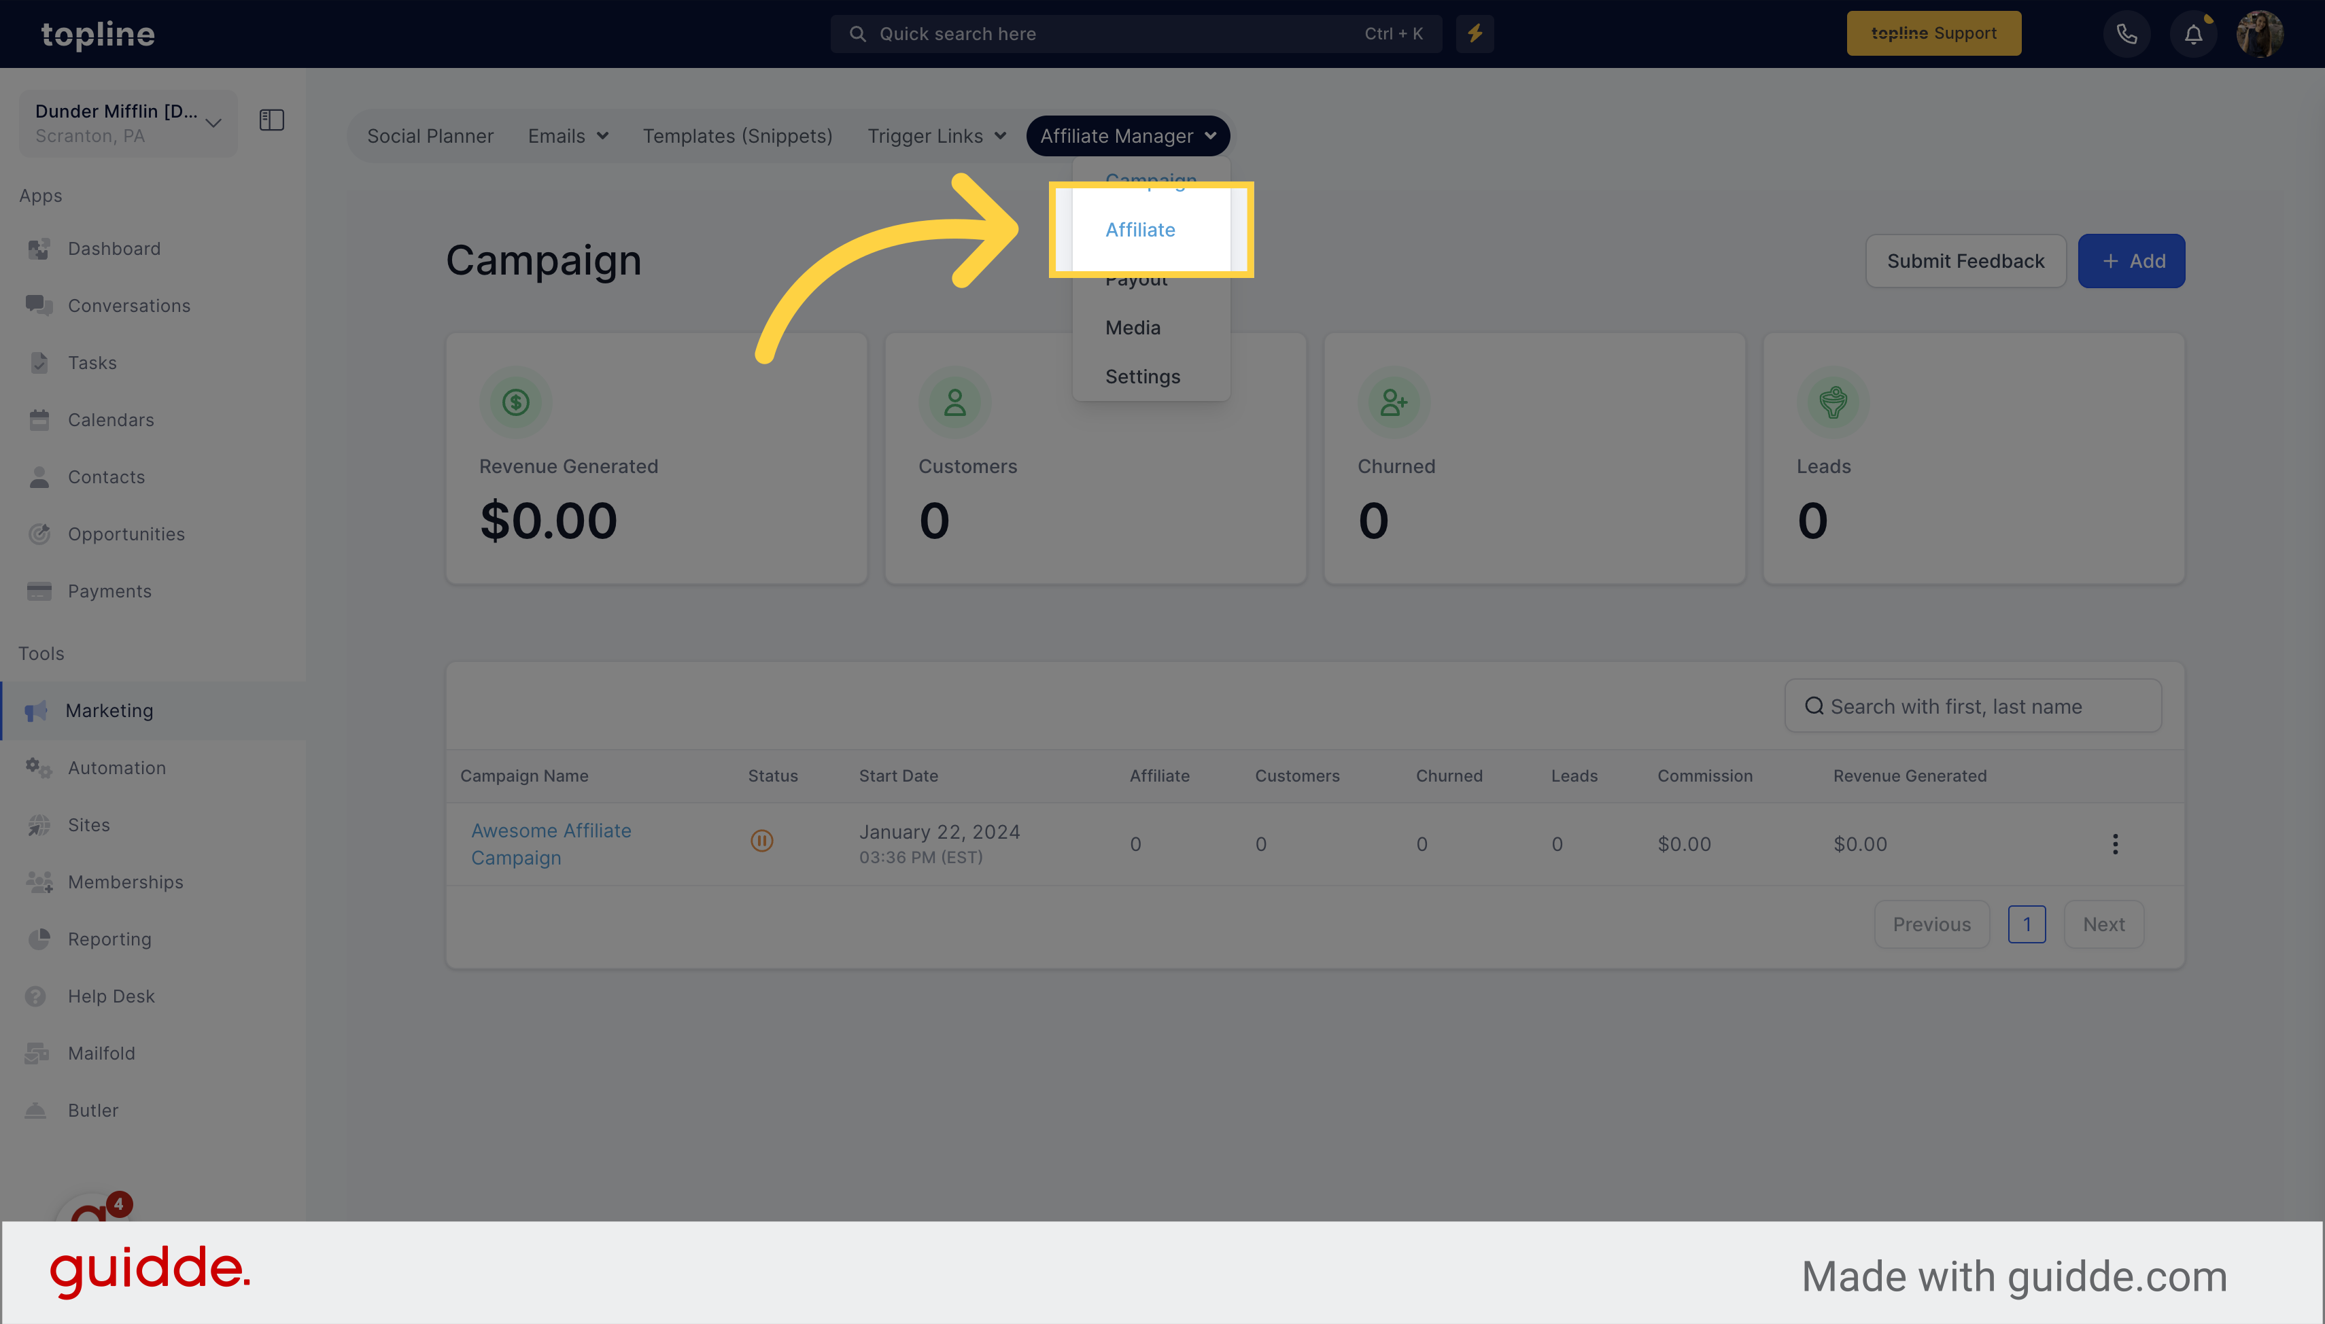Toggle the campaign pause status icon

point(761,840)
